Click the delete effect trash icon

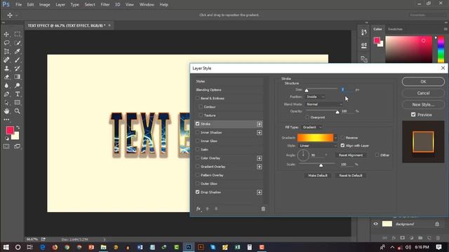click(263, 209)
